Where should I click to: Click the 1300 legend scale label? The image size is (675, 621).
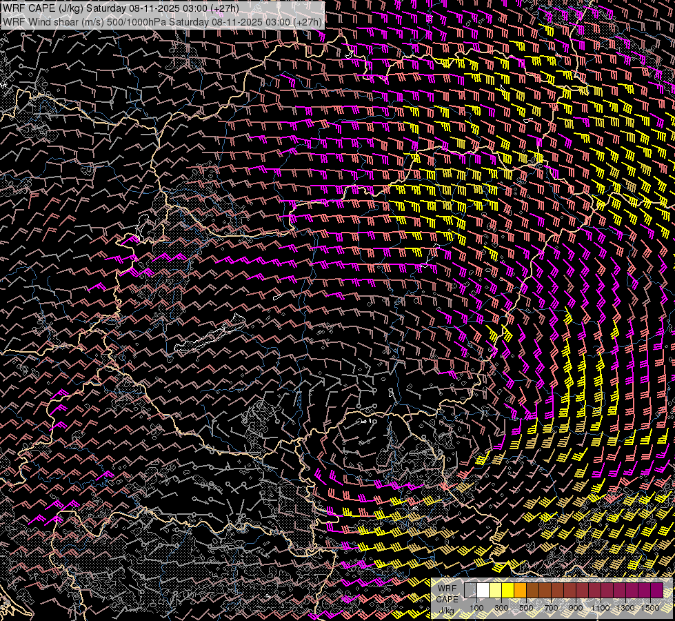[625, 607]
